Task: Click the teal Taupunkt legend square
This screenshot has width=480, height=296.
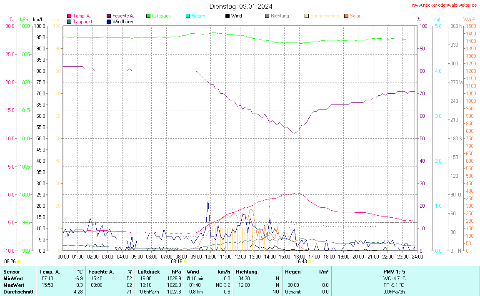Action: (69, 21)
